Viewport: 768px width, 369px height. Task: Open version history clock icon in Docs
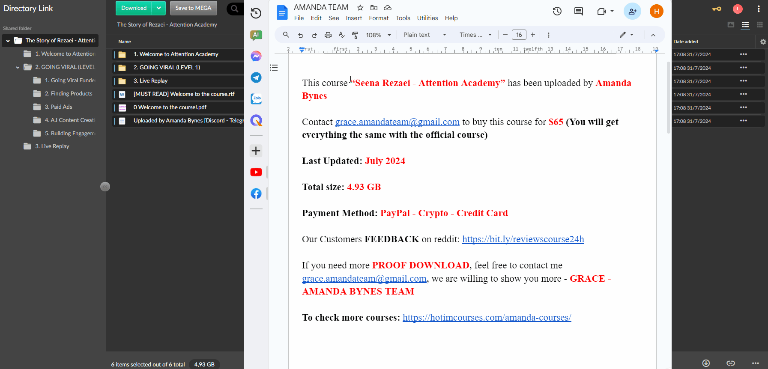(557, 12)
